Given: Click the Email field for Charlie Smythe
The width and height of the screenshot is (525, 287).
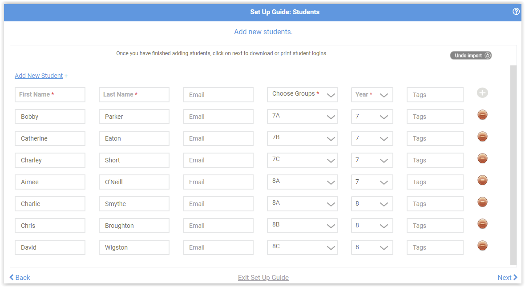Looking at the screenshot, I should (x=218, y=204).
